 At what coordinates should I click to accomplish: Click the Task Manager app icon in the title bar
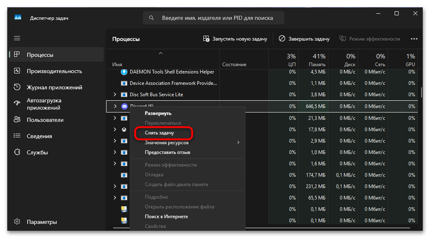pos(18,18)
